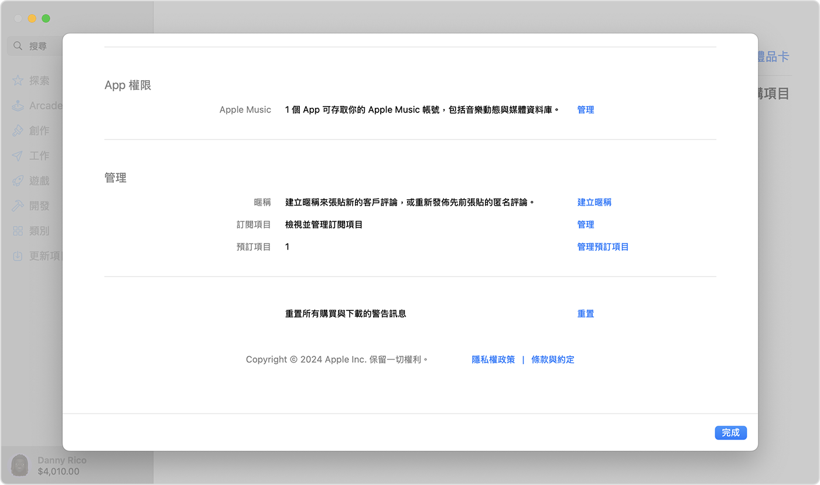
Task: Click the 重置所有購買與下載的警告訊息 text
Action: click(x=346, y=313)
